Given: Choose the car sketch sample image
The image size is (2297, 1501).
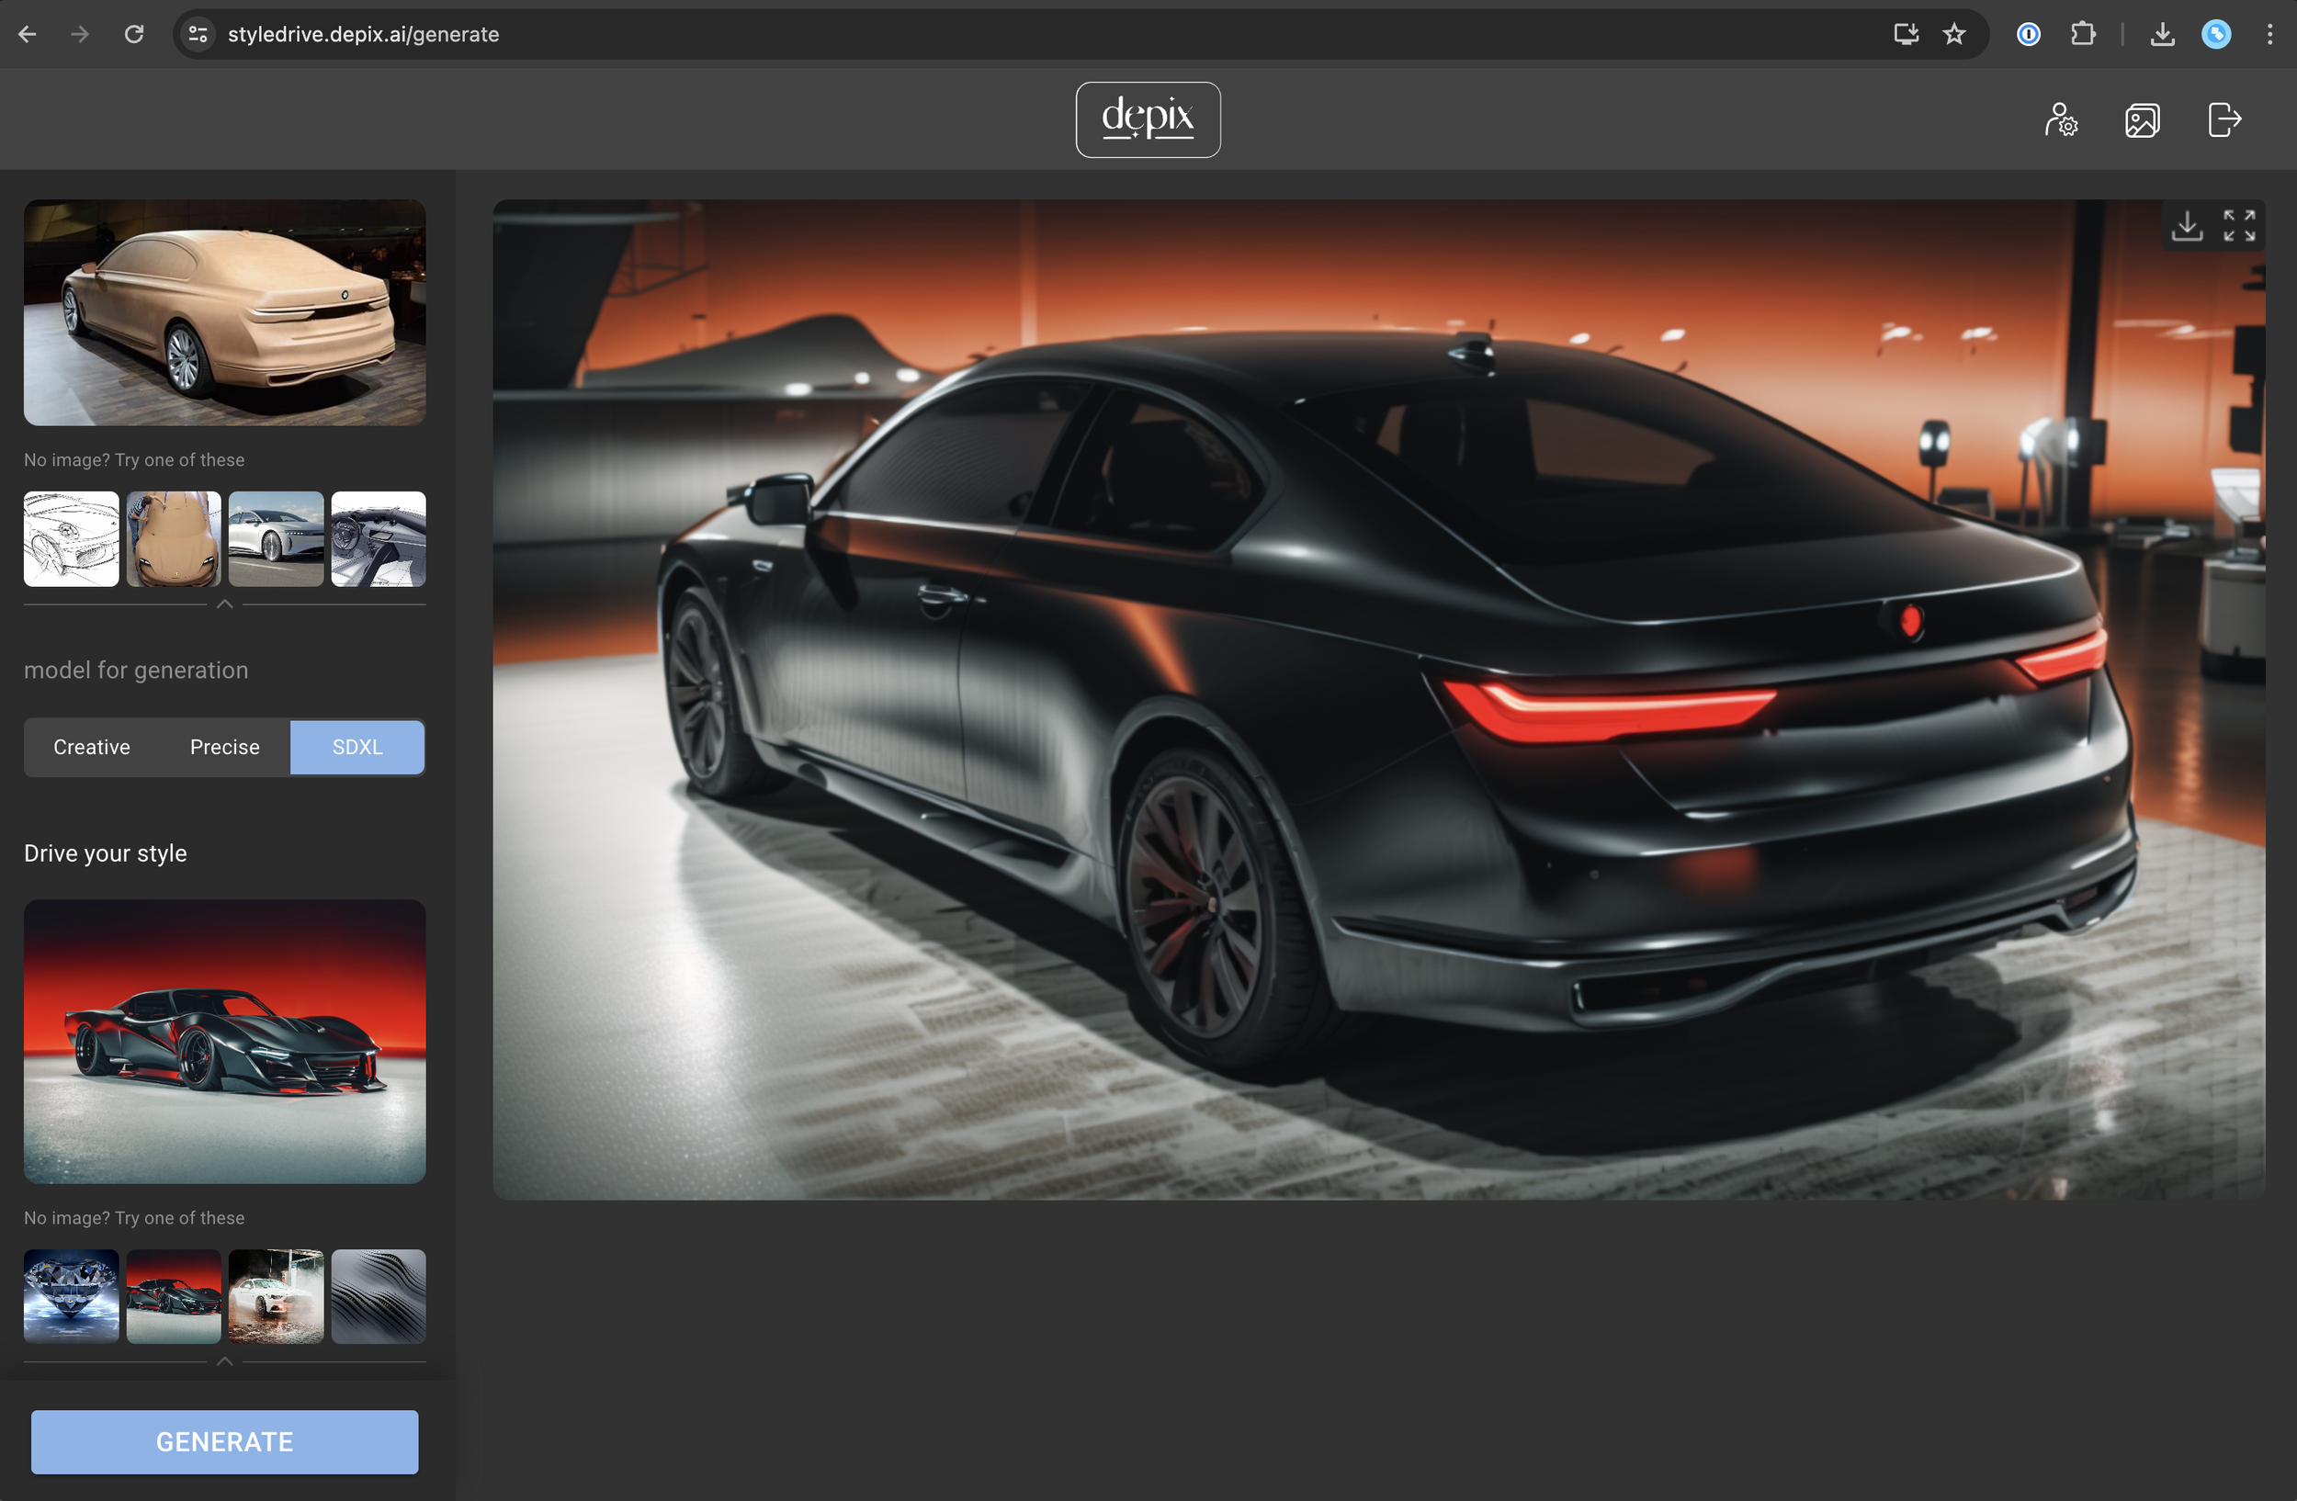Looking at the screenshot, I should (72, 539).
